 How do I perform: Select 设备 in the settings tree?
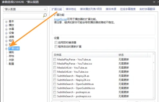click(11, 33)
